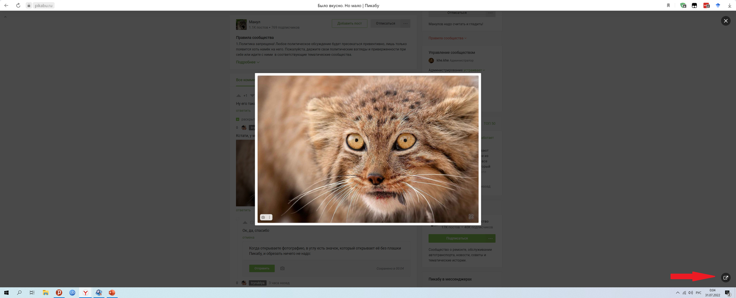Viewport: 736px width, 298px height.
Task: Click the Добавить пост button
Action: (349, 24)
